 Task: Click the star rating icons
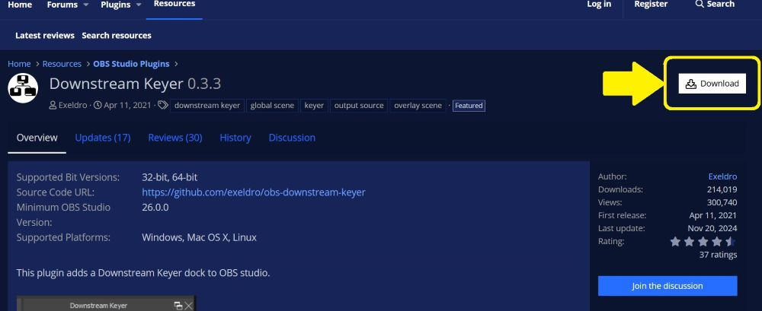pos(703,242)
